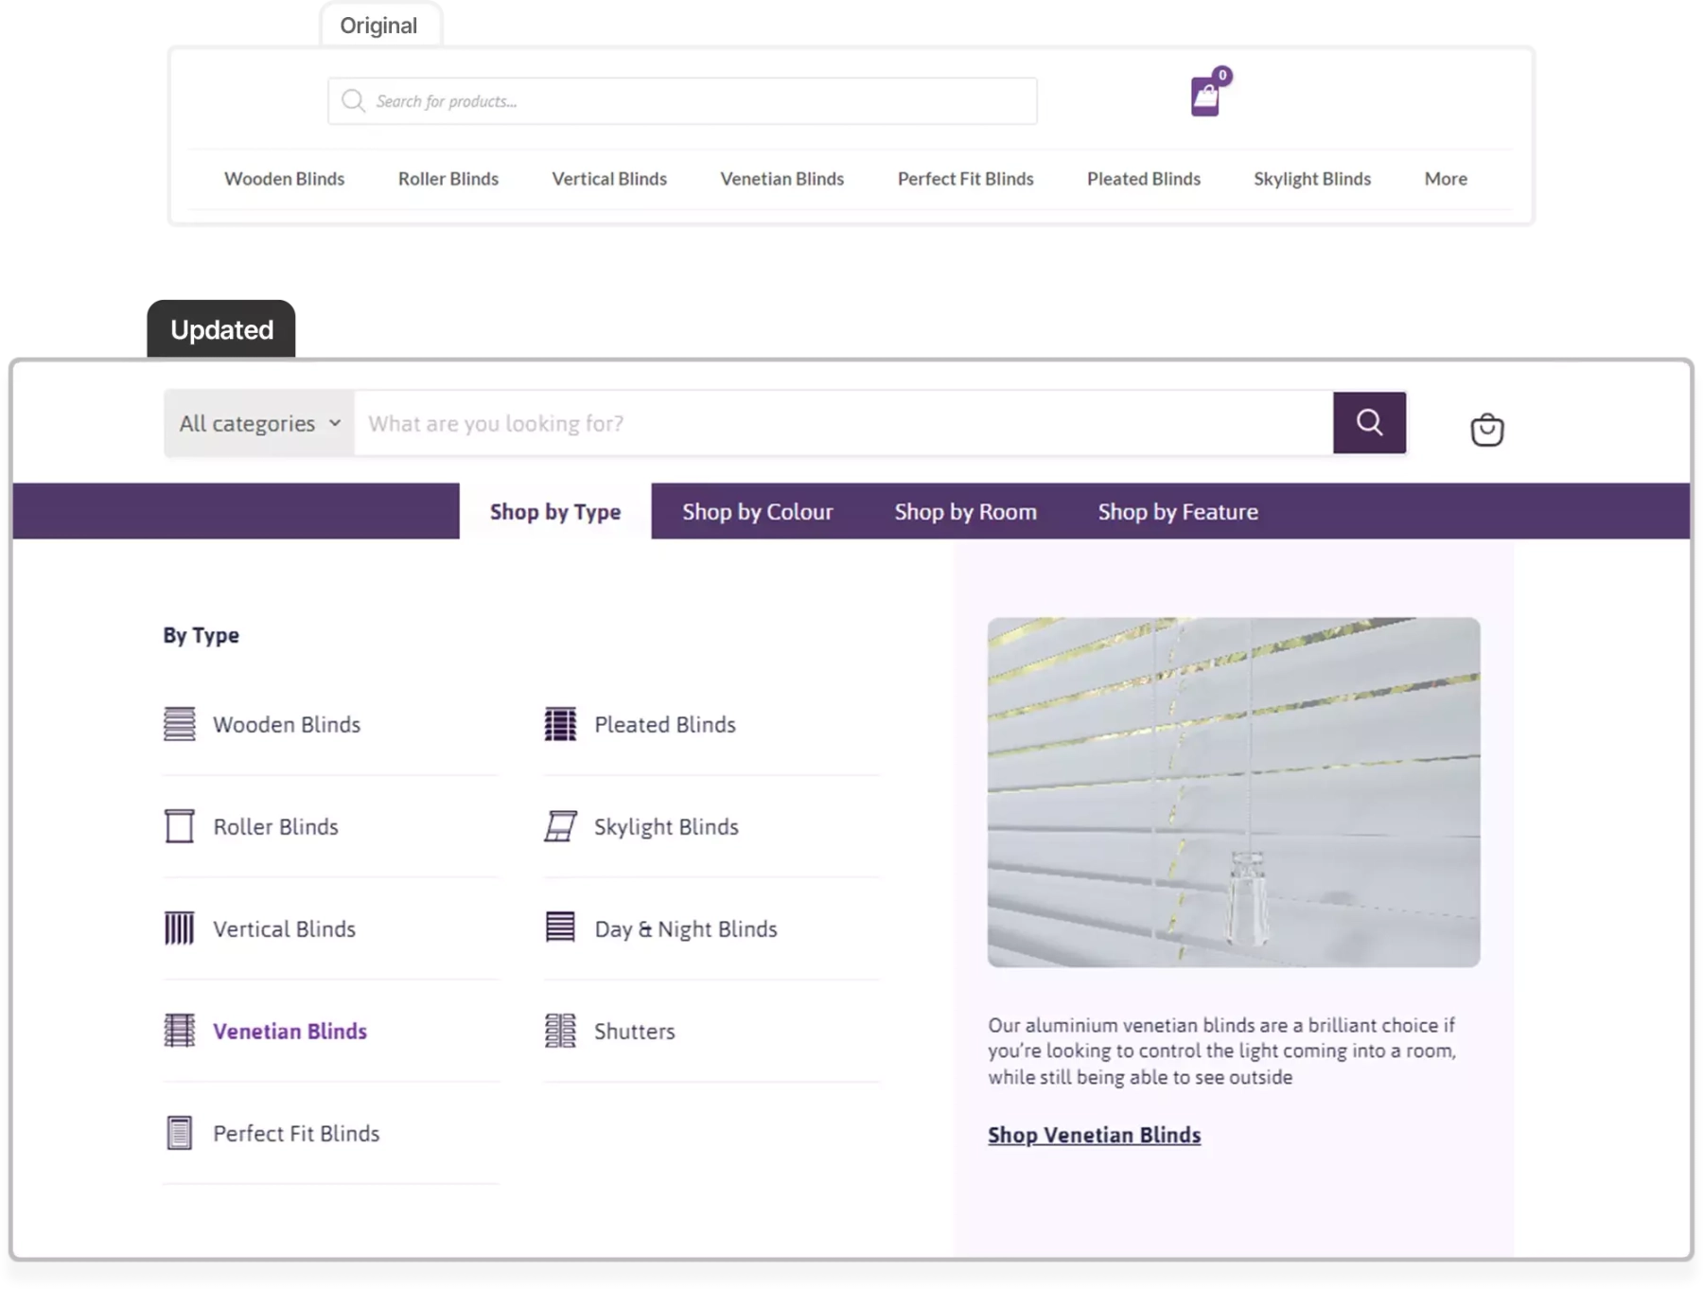Viewport: 1703px width, 1289px height.
Task: Select the Day & Night Blinds icon
Action: coord(560,928)
